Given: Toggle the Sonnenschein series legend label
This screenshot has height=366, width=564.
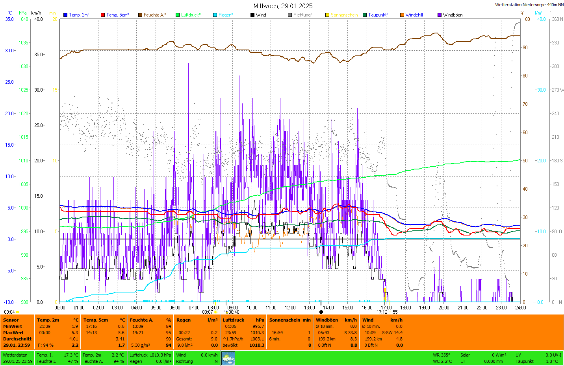Looking at the screenshot, I should pos(344,15).
